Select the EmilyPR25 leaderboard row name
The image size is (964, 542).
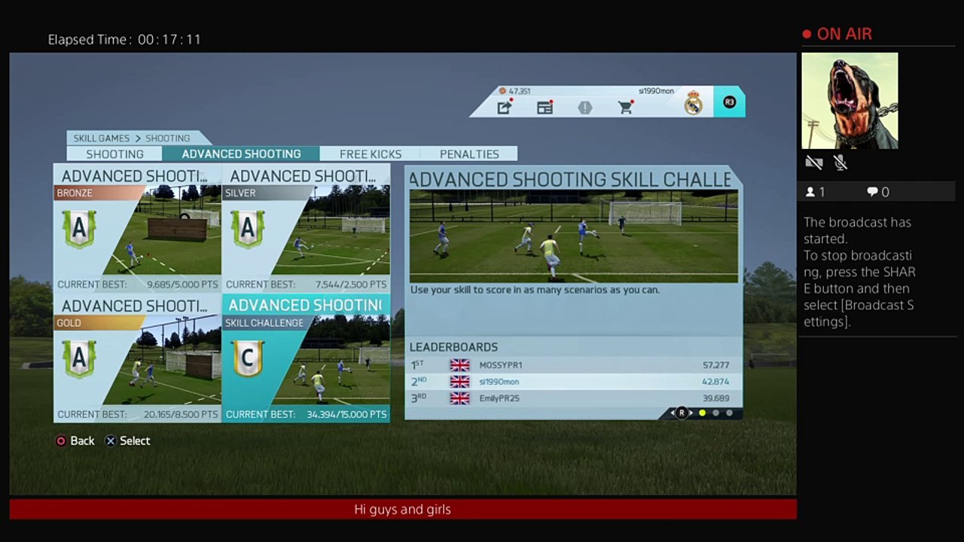click(499, 398)
